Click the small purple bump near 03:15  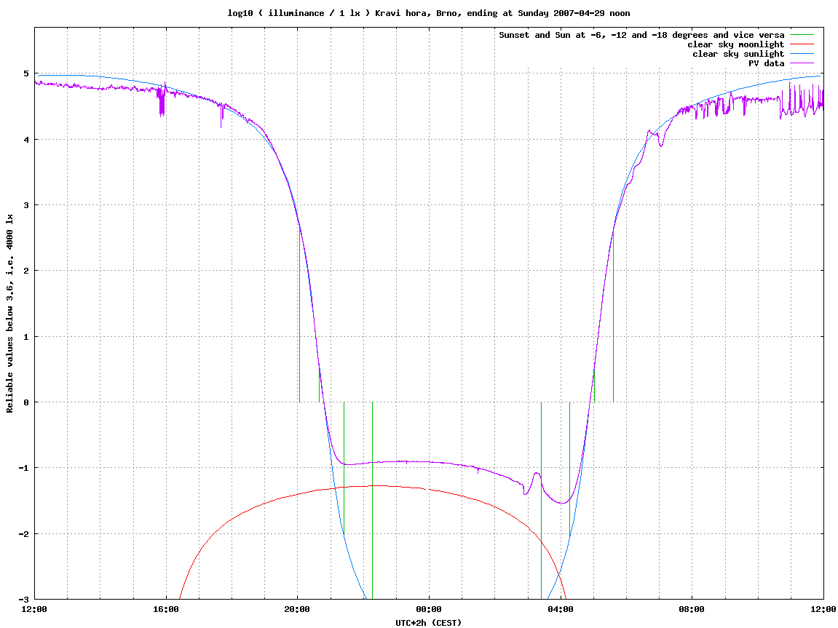coord(536,473)
